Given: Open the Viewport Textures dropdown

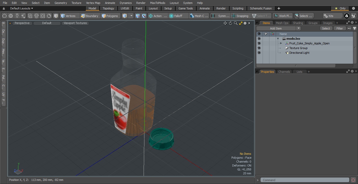Looking at the screenshot, I should (75, 23).
